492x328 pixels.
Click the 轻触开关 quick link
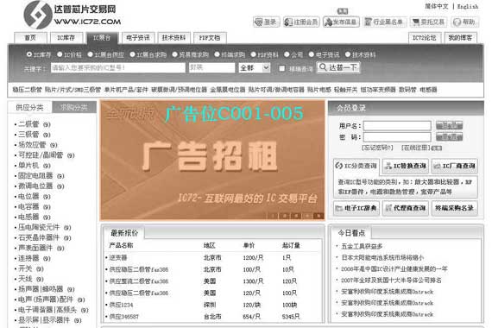(345, 90)
